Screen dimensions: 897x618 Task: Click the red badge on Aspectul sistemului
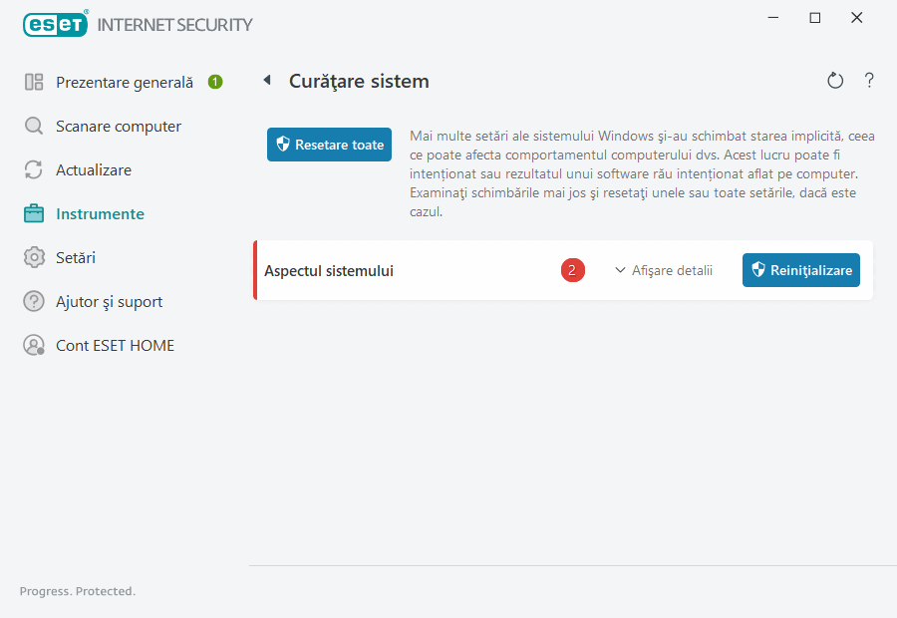pyautogui.click(x=572, y=270)
